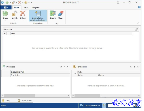Switch to the Program ribbon tab
This screenshot has height=111, width=144.
click(x=36, y=8)
